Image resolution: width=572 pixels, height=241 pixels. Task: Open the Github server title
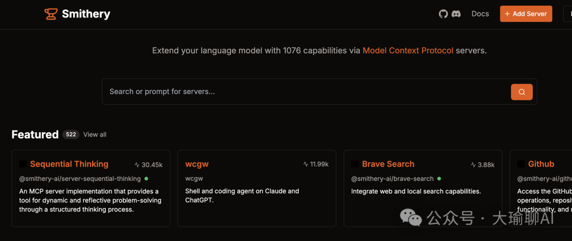coord(541,164)
